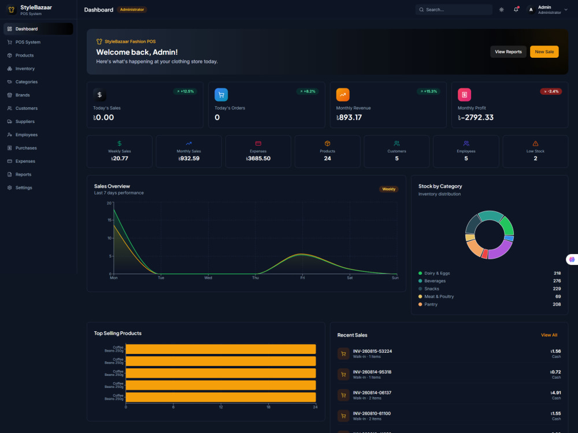Click the Customers sidebar icon
578x433 pixels.
pos(10,109)
